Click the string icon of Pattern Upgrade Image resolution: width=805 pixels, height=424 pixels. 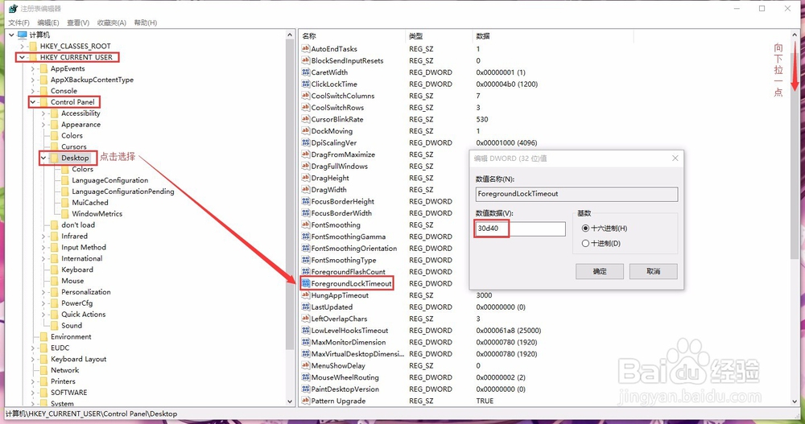(x=305, y=401)
